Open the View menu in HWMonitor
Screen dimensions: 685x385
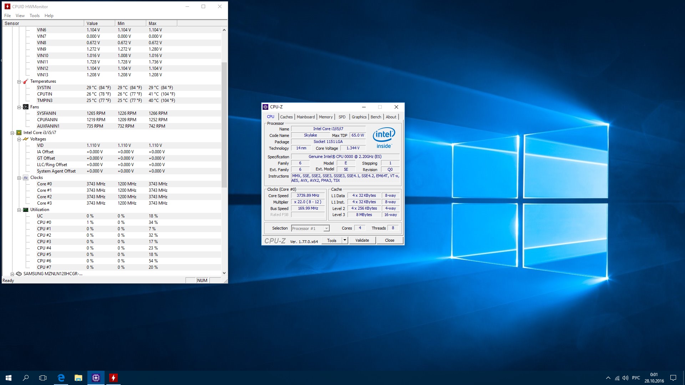20,16
